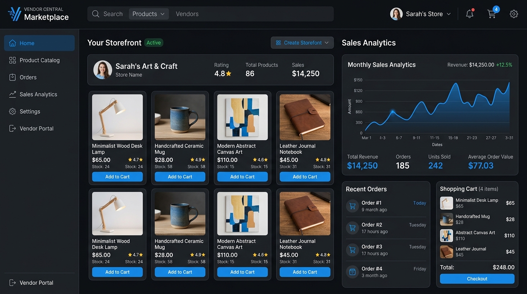Select the Vendors option in the search bar
The image size is (527, 294).
pos(187,14)
